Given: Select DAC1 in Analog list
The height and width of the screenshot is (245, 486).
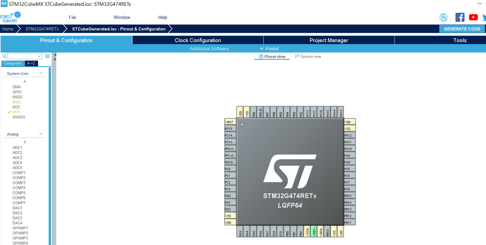Looking at the screenshot, I should 18,208.
